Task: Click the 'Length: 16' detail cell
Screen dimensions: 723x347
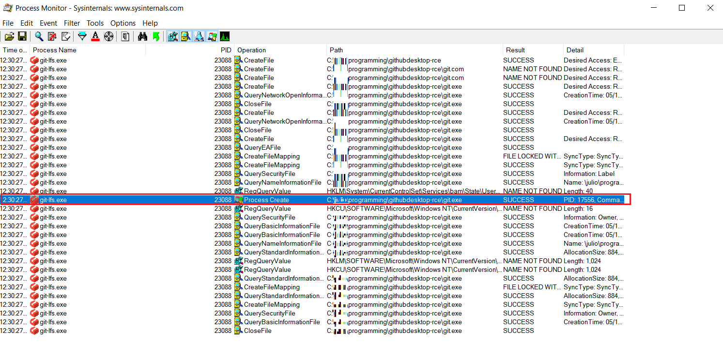Action: (x=579, y=208)
